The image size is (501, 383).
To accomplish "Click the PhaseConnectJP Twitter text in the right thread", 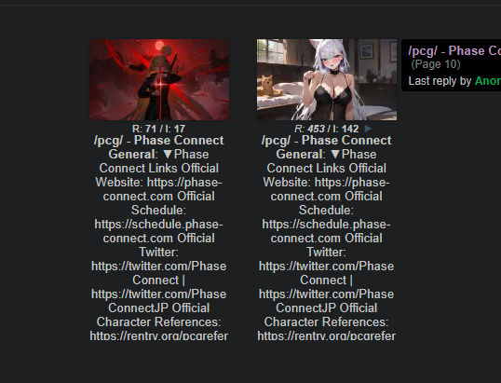I will [x=326, y=301].
